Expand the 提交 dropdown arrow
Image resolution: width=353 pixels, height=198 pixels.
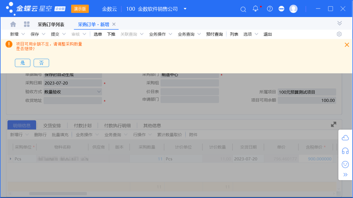click(x=64, y=34)
